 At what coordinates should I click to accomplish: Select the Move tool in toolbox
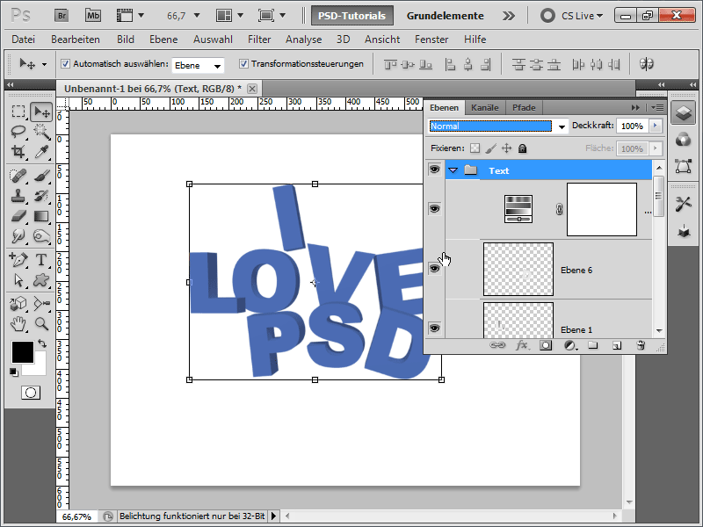point(41,112)
